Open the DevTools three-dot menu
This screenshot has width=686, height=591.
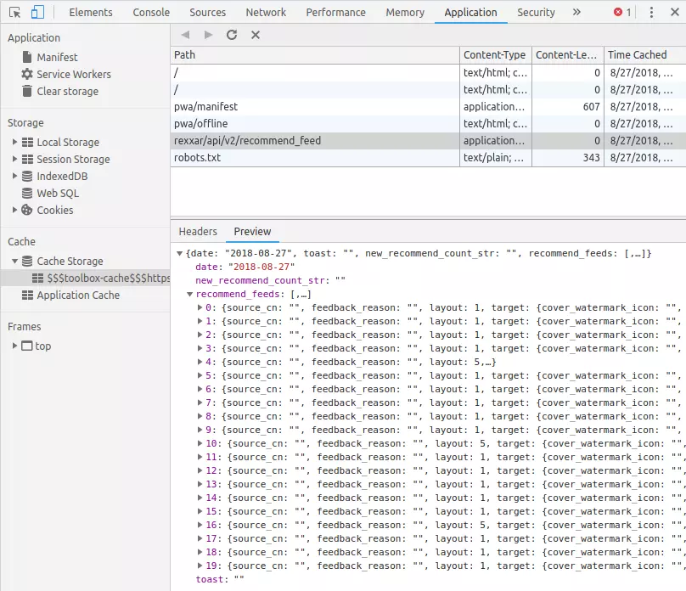click(651, 12)
